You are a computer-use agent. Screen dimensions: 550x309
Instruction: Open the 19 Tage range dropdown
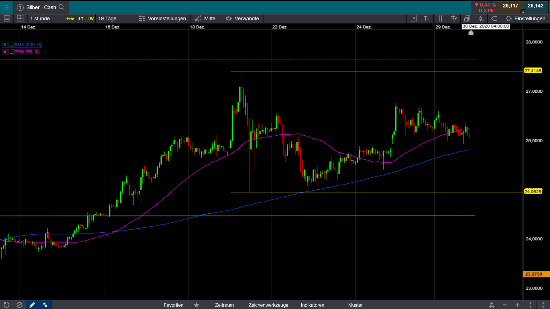click(107, 19)
